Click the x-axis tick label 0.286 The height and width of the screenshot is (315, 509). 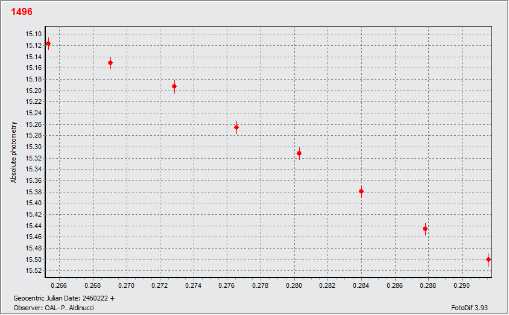pos(395,286)
